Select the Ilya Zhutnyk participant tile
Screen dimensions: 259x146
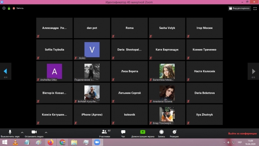click(204, 114)
